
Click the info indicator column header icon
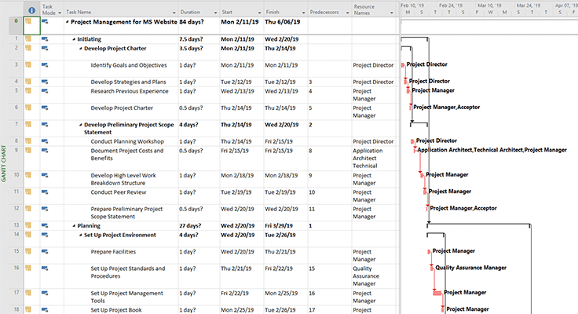click(x=31, y=10)
